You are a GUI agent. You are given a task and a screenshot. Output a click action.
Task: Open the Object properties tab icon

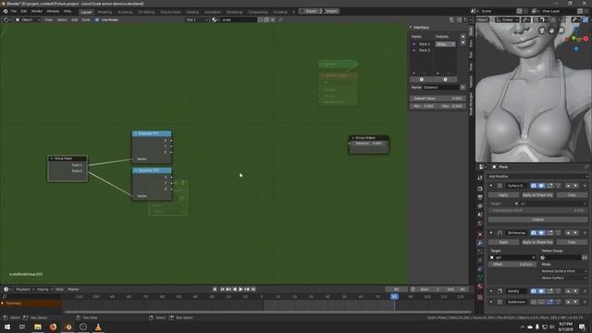pos(480,234)
